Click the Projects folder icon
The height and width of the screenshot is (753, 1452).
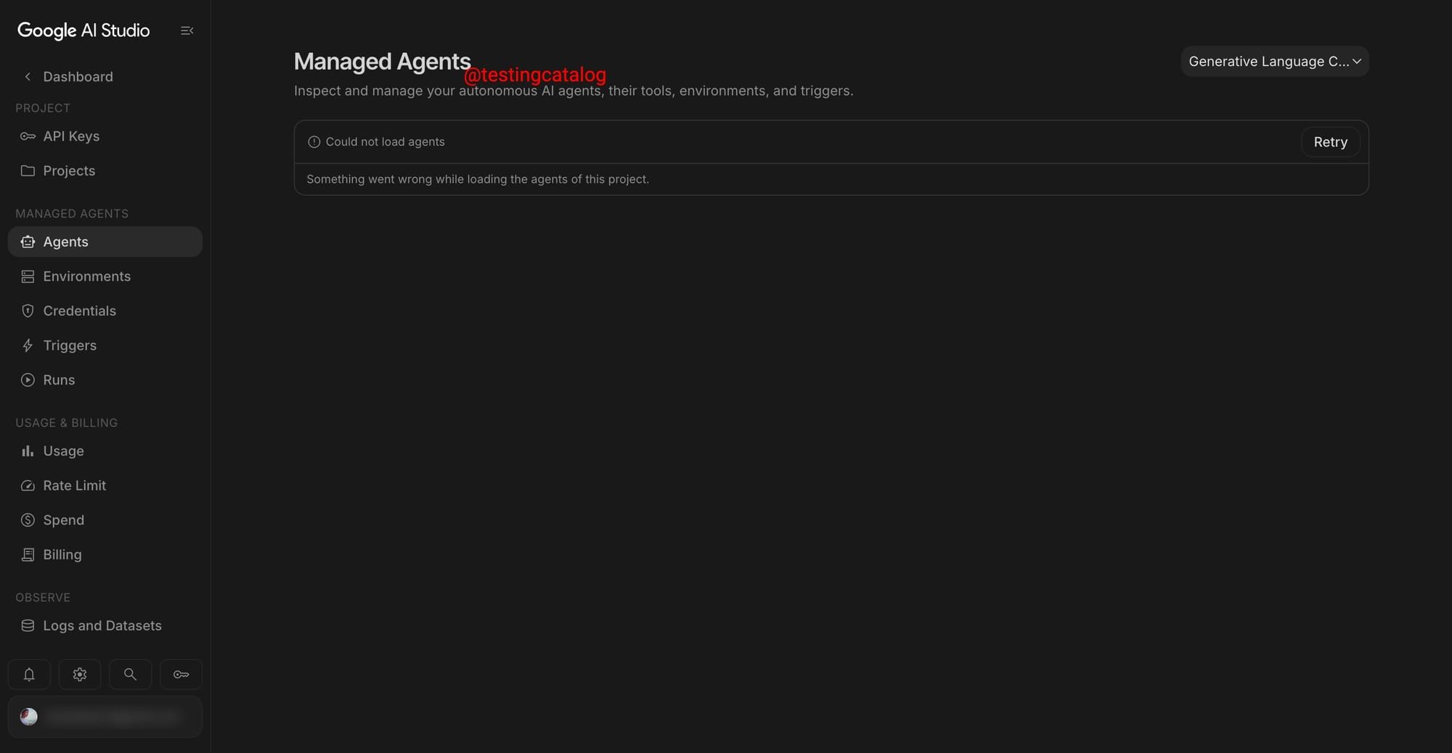click(28, 170)
